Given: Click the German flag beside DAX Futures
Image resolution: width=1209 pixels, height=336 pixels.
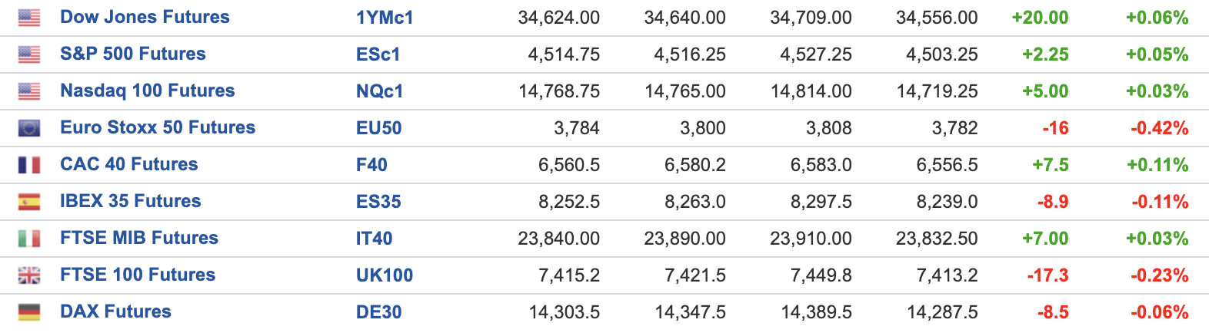Looking at the screenshot, I should [29, 312].
